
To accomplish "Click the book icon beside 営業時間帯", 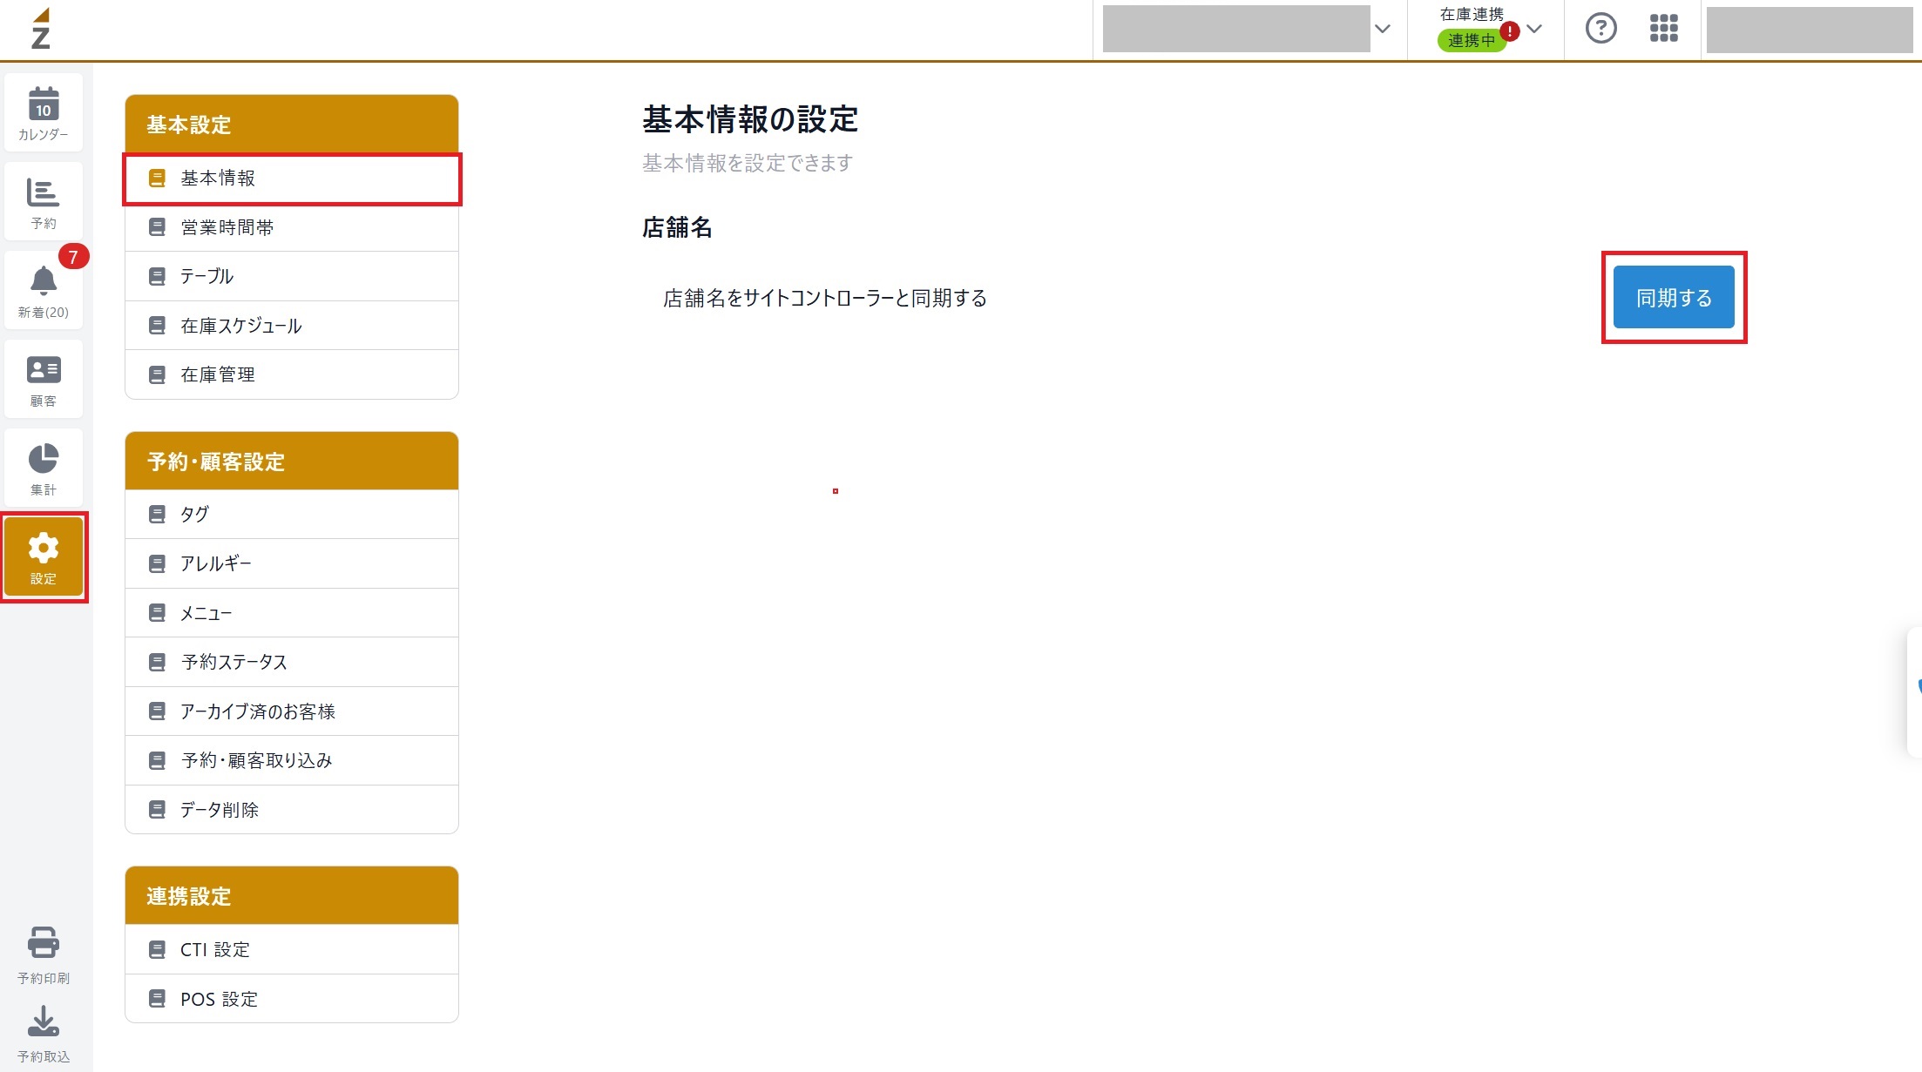I will (x=157, y=227).
